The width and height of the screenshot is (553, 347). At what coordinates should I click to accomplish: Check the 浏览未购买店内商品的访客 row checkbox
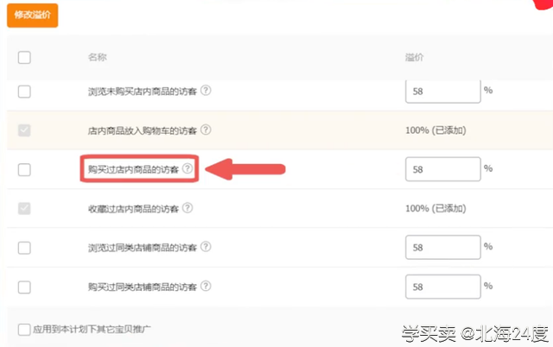(24, 91)
